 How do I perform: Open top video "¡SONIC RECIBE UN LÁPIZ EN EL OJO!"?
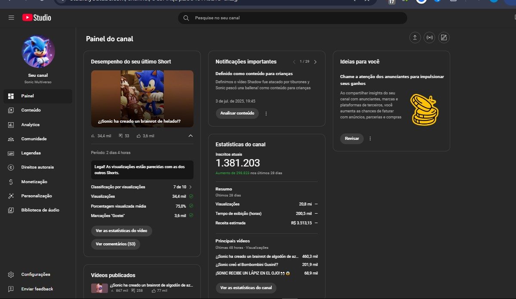click(253, 273)
